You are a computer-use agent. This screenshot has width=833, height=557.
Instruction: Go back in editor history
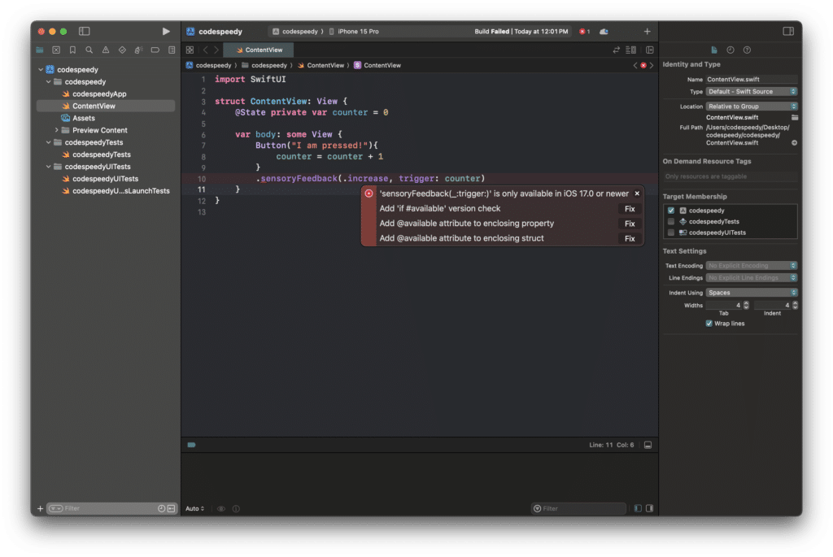(x=206, y=50)
